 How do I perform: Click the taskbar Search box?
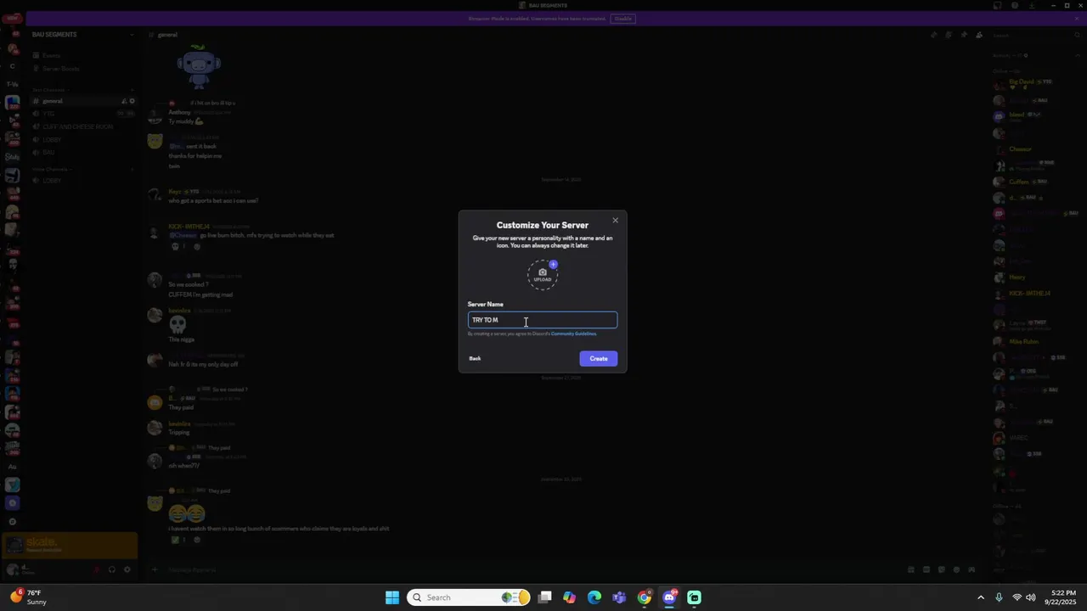(x=470, y=597)
